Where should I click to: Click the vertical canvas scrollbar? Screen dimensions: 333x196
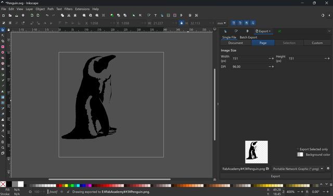[x=214, y=104]
